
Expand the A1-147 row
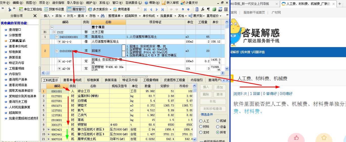(x=59, y=61)
